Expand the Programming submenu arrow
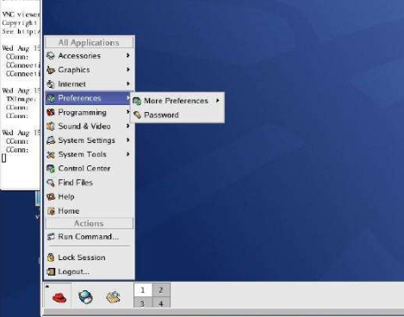The width and height of the screenshot is (404, 317). (127, 112)
